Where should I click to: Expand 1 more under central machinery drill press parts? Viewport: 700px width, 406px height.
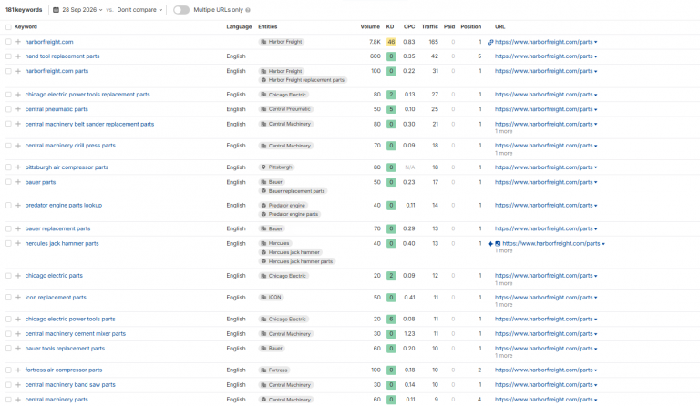pyautogui.click(x=503, y=153)
